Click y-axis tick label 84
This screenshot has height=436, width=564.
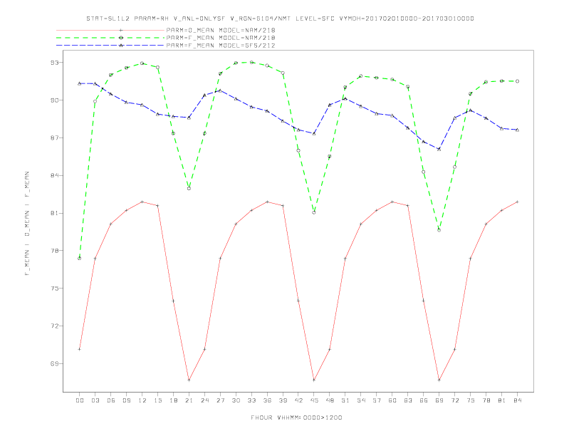coord(54,175)
